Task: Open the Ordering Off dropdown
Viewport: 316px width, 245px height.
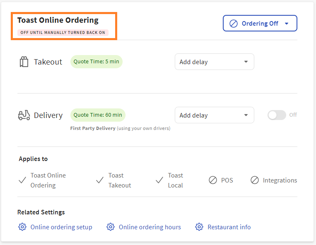Action: [260, 24]
